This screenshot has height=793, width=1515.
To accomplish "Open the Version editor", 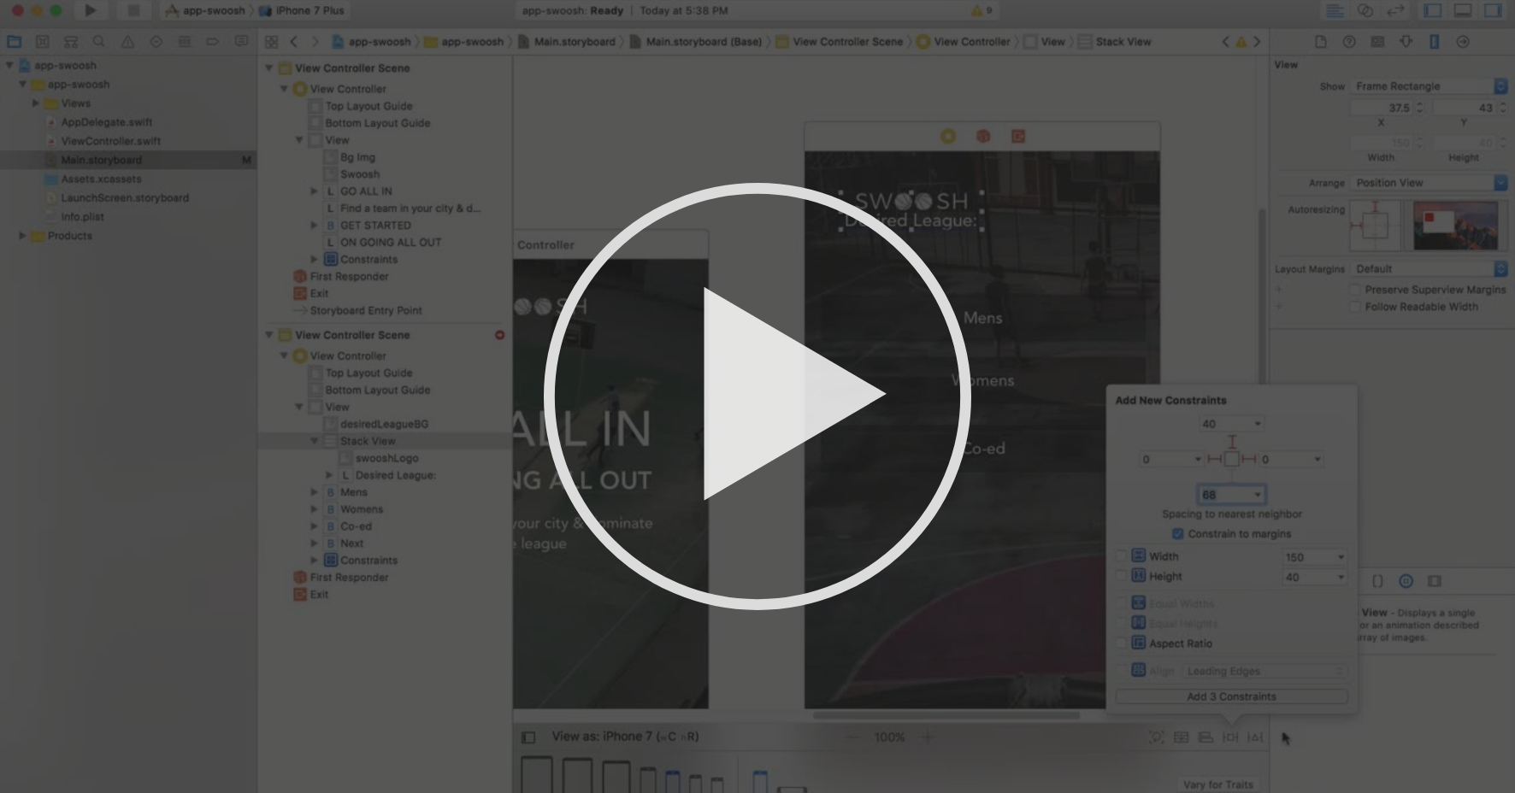I will tap(1395, 10).
